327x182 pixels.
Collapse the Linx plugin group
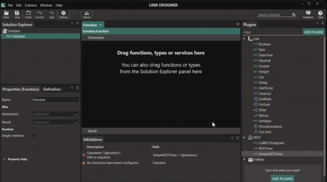point(244,39)
